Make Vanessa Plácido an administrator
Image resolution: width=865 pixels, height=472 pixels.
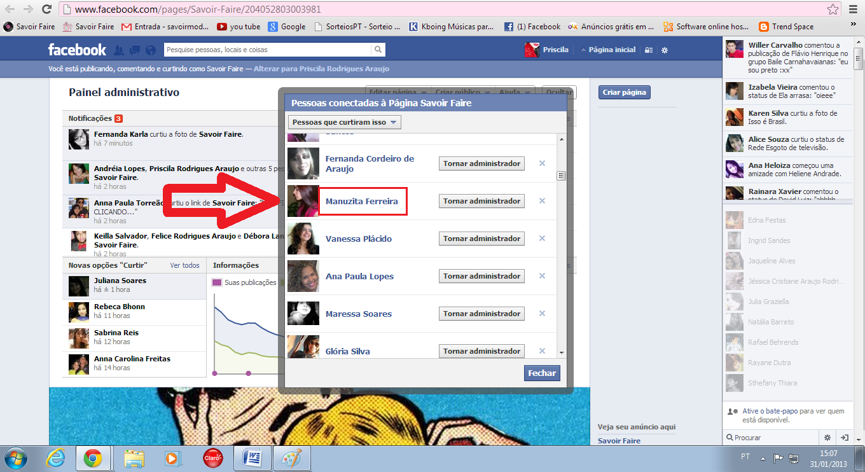pyautogui.click(x=482, y=239)
